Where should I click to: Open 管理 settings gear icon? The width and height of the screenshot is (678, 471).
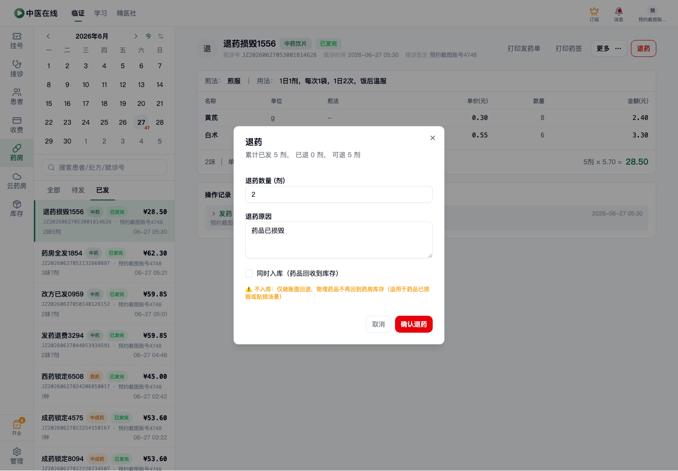(16, 456)
